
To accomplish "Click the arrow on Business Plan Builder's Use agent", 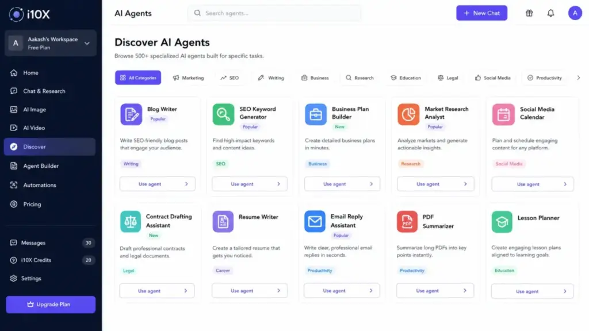I will tap(371, 184).
